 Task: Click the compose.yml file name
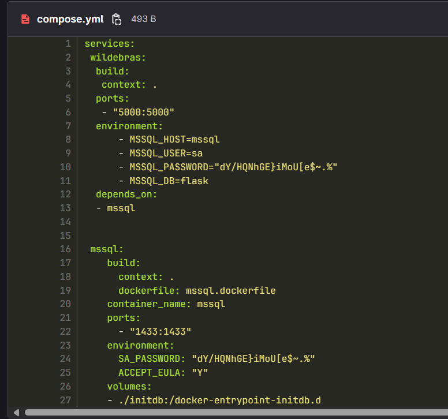point(70,19)
